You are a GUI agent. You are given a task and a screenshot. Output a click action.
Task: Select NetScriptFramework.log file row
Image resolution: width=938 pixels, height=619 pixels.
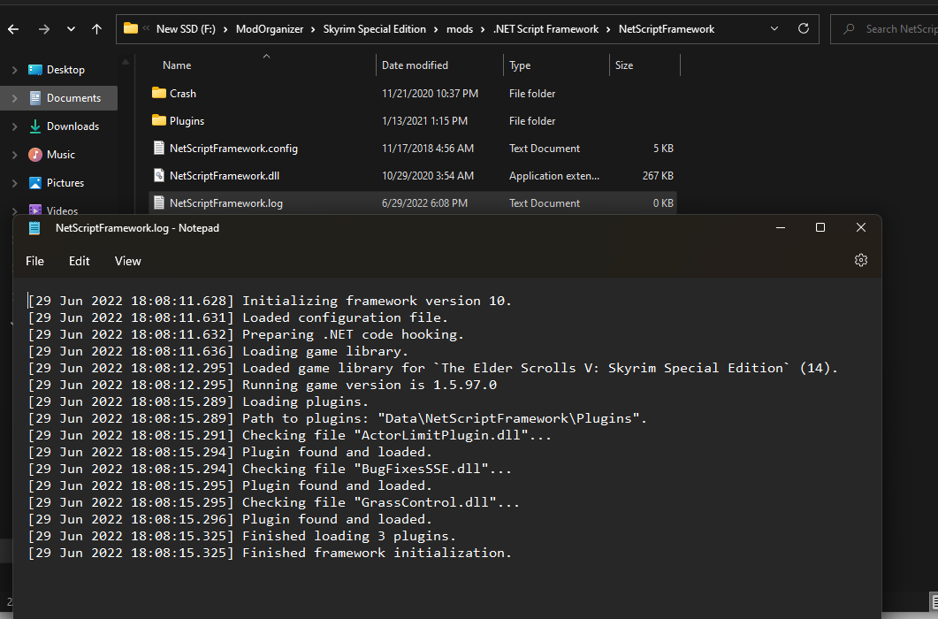tap(413, 203)
